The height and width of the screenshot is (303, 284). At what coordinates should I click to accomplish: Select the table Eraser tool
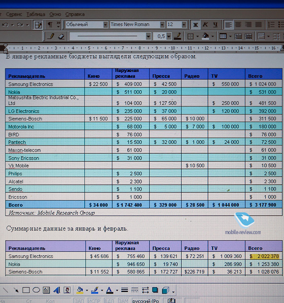coord(61,36)
